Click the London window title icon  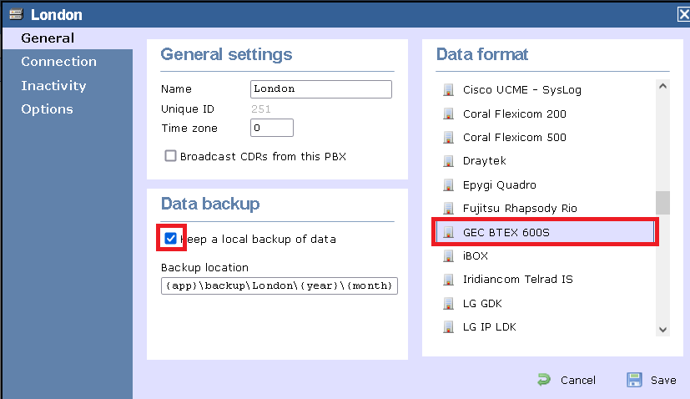(17, 14)
